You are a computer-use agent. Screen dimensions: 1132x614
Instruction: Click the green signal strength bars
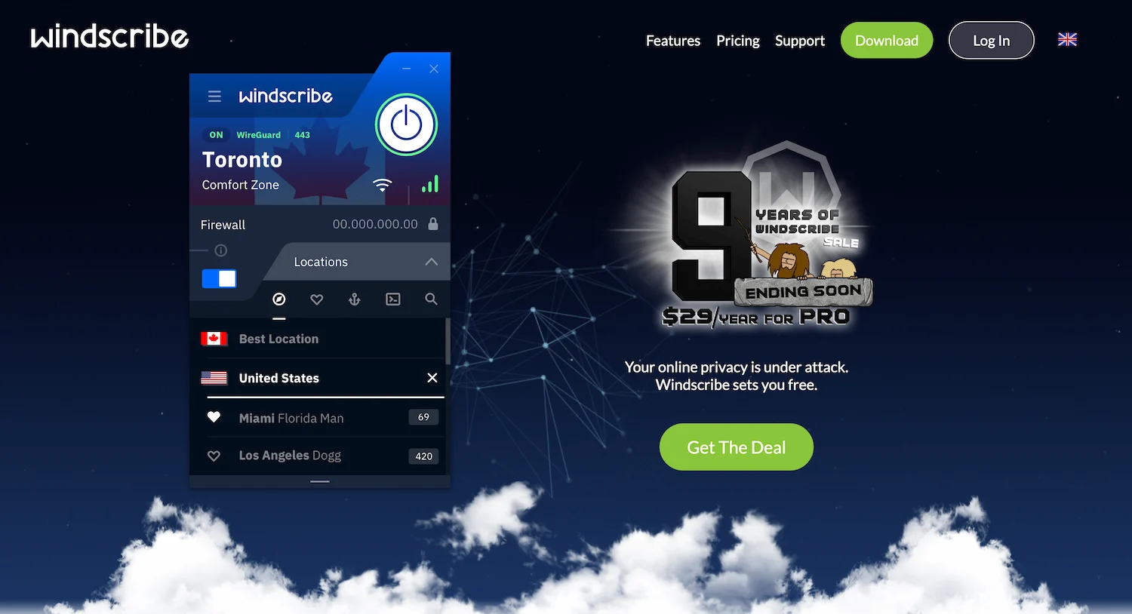tap(430, 183)
